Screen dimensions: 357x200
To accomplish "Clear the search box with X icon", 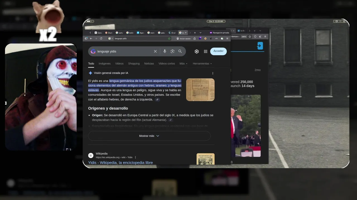I will (x=155, y=51).
